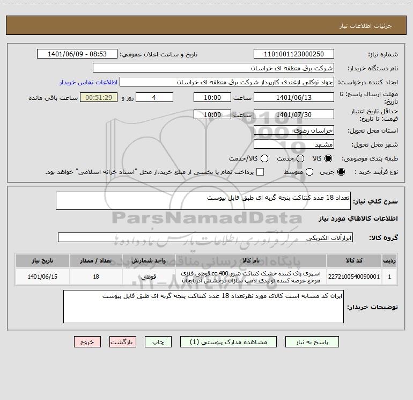Viewport: 413px width, 400px height.
Task: Choose متوسط purchase process type
Action: point(309,172)
